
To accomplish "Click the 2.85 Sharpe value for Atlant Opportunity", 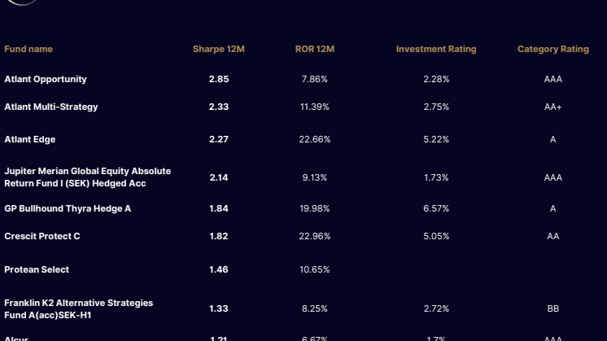I will [218, 80].
